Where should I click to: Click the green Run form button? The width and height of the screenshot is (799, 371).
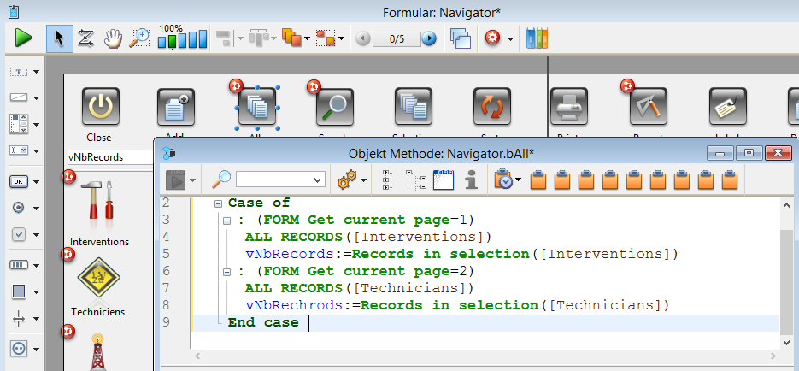tap(23, 38)
